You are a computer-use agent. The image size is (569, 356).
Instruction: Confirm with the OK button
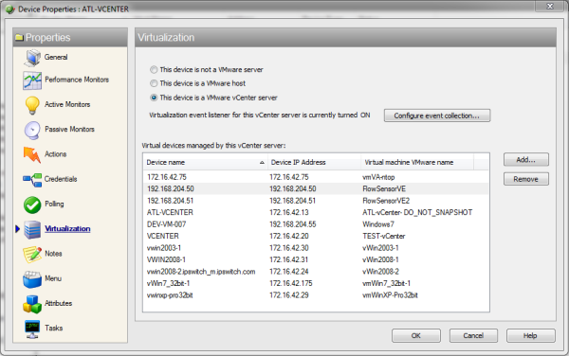click(416, 336)
